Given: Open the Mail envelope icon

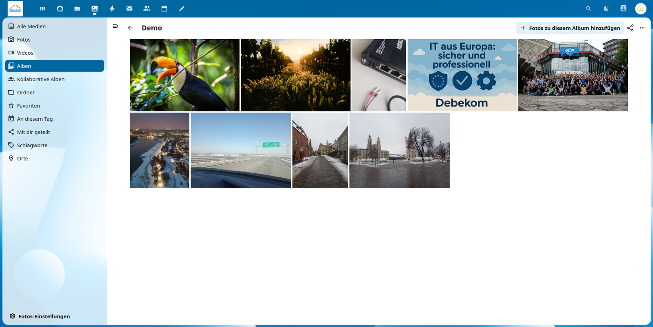Looking at the screenshot, I should (x=129, y=9).
